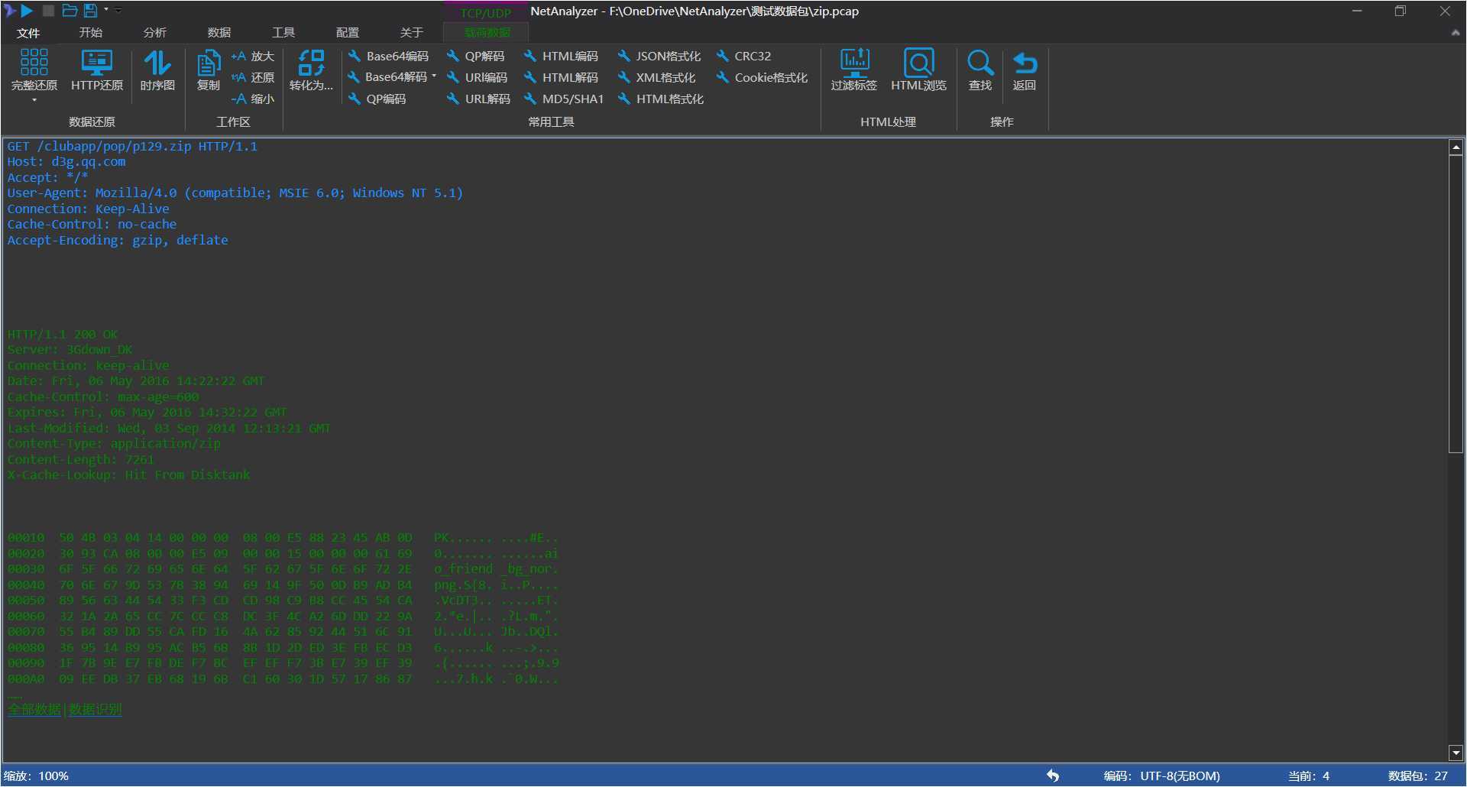Click the GET /clubapp/pop/p129.zip request line

pyautogui.click(x=132, y=146)
